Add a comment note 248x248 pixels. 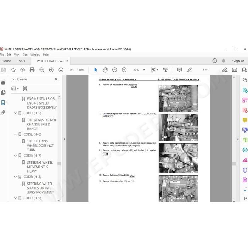180,70
